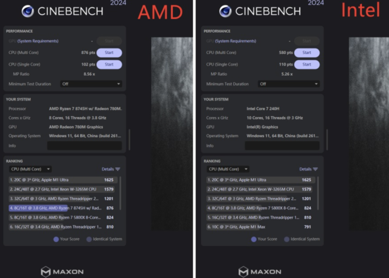Click the Cinebench logo icon in AMD panel
Screen dimensions: 389x278
pos(27,11)
